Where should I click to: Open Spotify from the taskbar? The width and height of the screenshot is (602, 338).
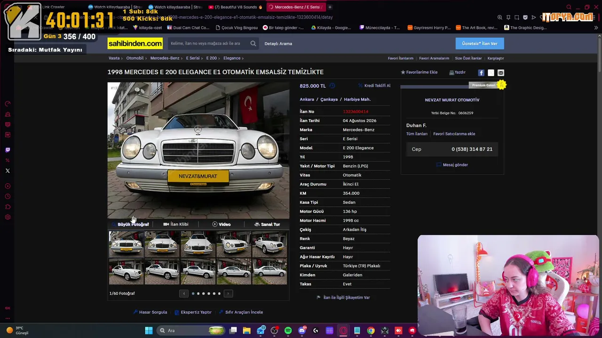pos(288,330)
